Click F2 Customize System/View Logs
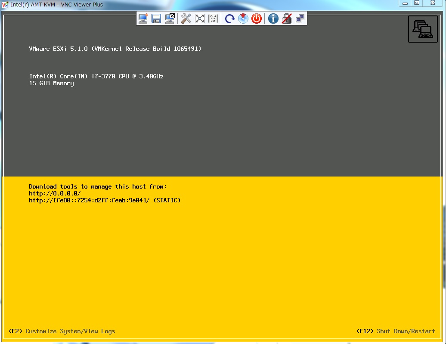The height and width of the screenshot is (344, 446). (x=62, y=331)
